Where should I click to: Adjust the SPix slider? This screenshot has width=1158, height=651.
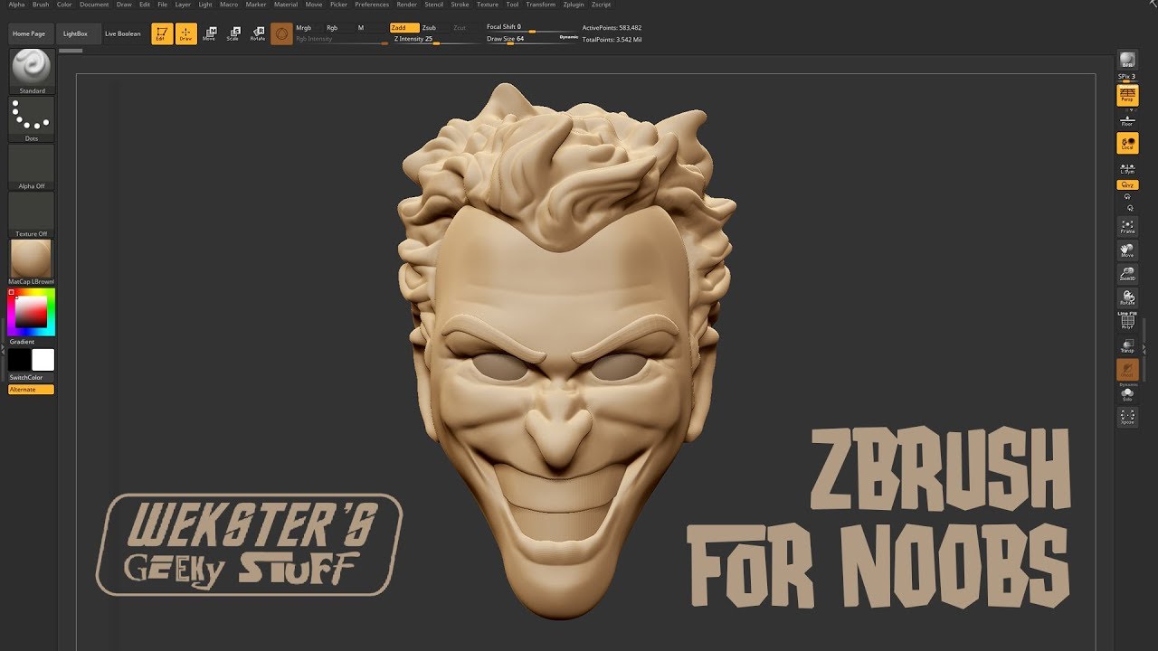point(1127,77)
